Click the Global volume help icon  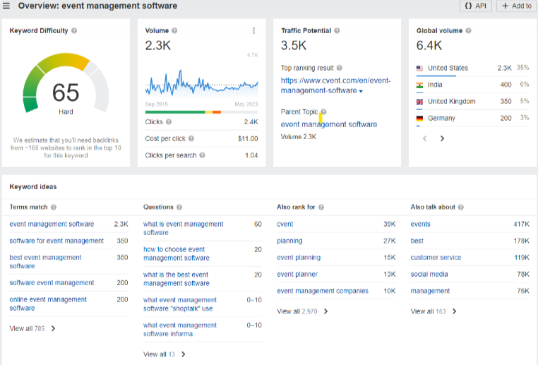[468, 31]
